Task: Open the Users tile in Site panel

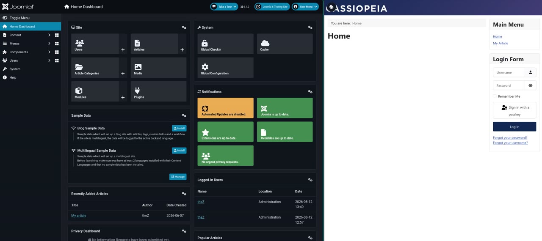Action: [95, 44]
